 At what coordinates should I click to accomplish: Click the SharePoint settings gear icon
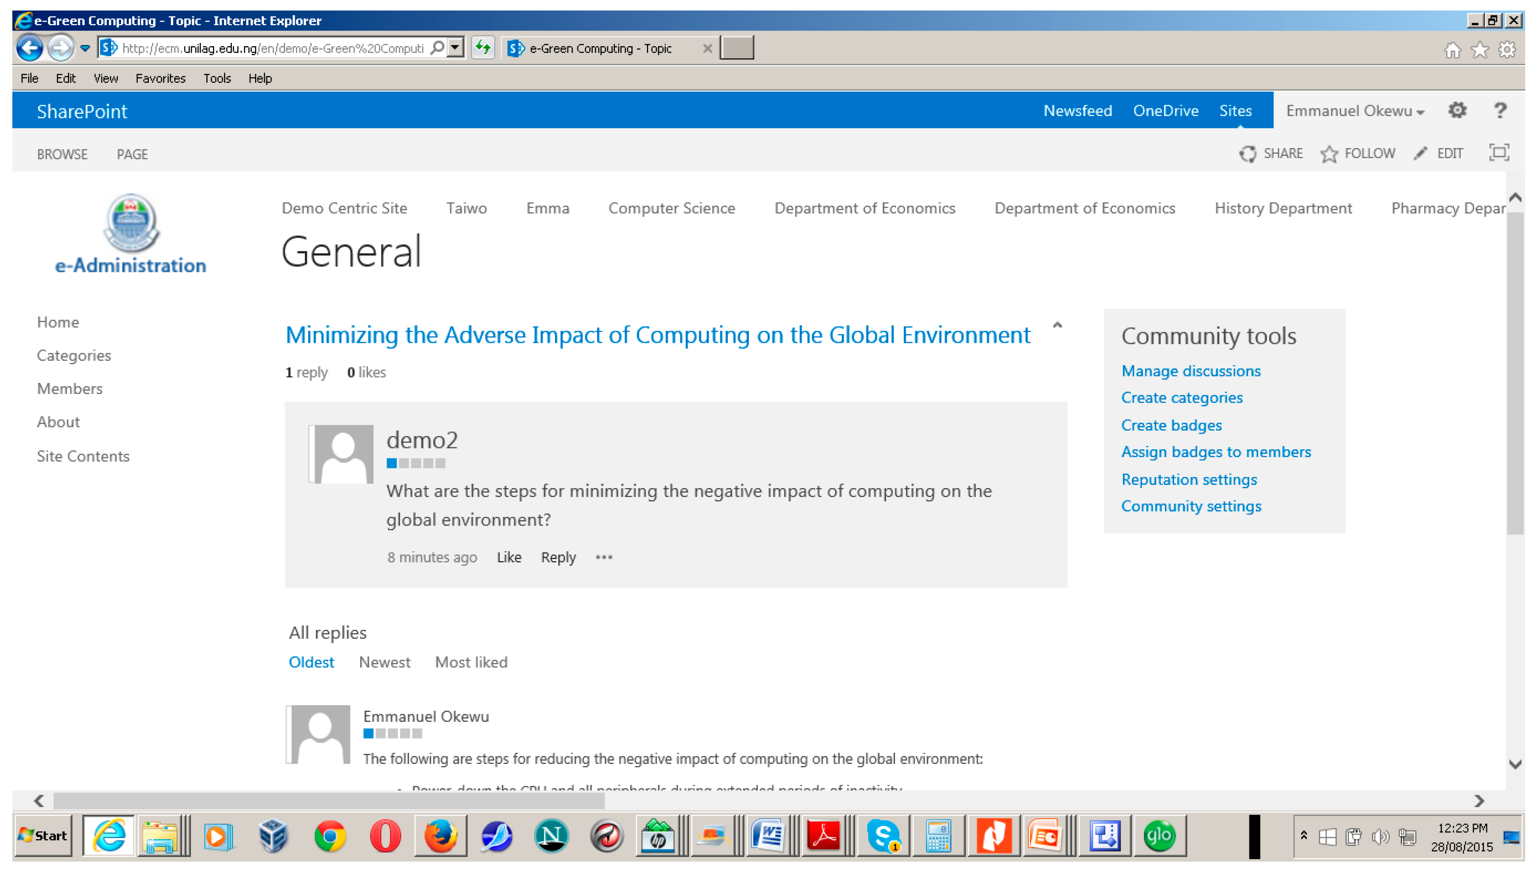coord(1457,110)
